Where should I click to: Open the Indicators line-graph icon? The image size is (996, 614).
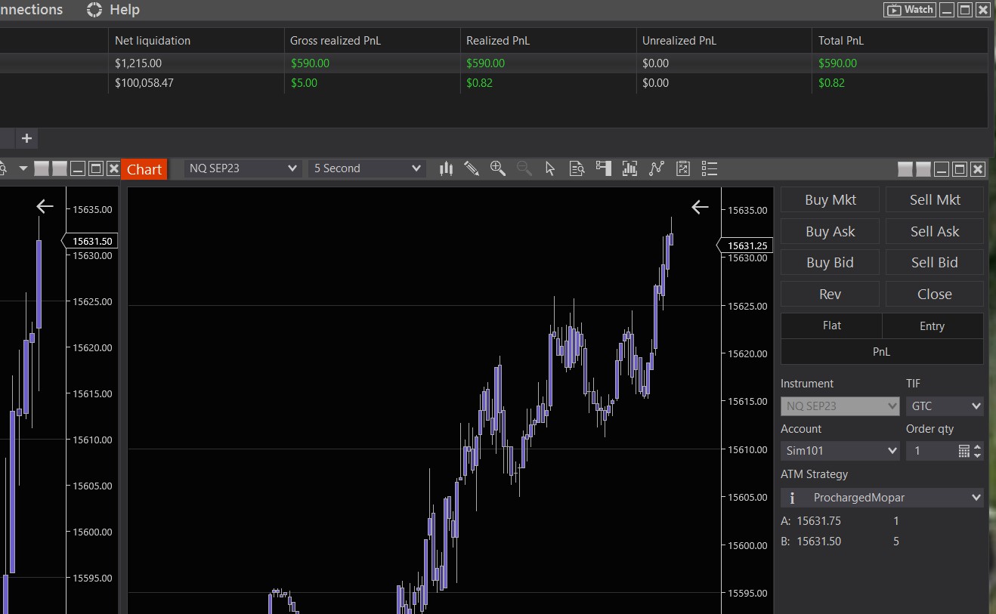point(656,168)
